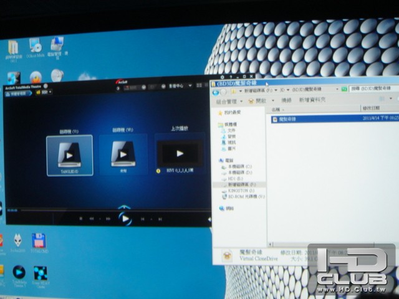
Task: Click the TotalMedia Theatre 5 desktop icon
Action: click(19, 276)
